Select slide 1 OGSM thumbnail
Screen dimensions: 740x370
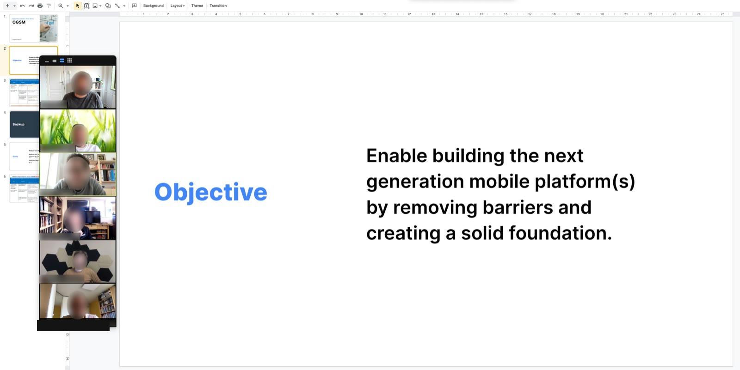click(x=33, y=28)
